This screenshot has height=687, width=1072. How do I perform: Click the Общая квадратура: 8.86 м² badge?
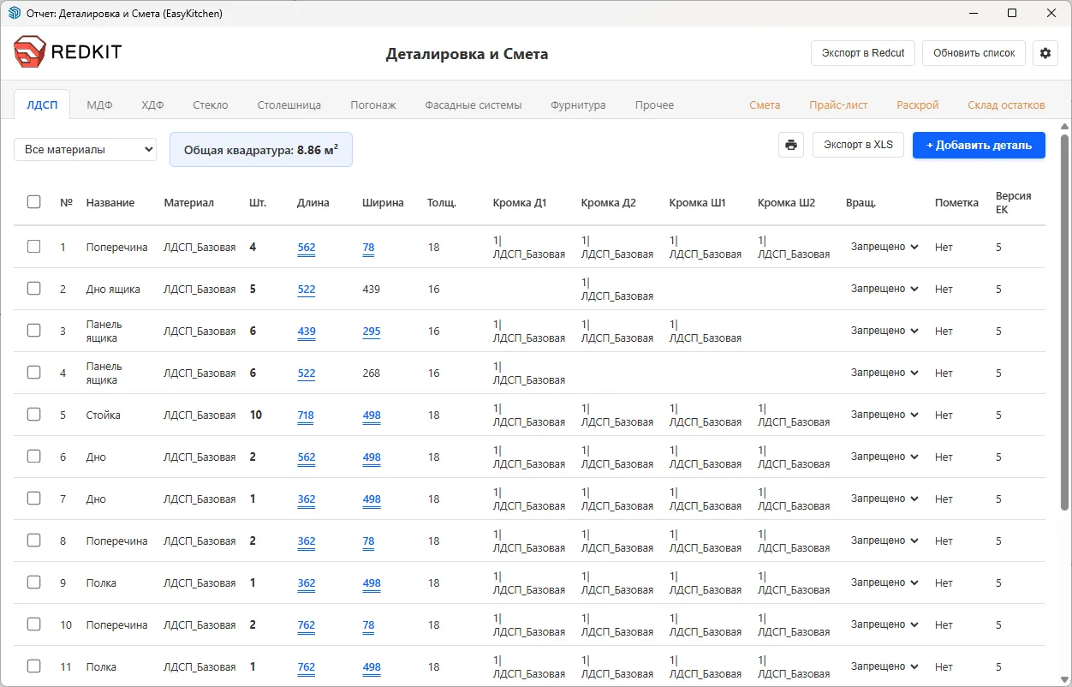[261, 149]
